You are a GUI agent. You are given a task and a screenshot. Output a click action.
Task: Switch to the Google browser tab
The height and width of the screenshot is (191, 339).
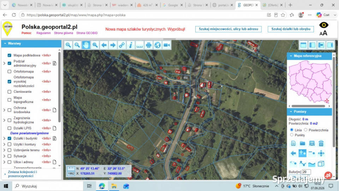[x=173, y=5]
